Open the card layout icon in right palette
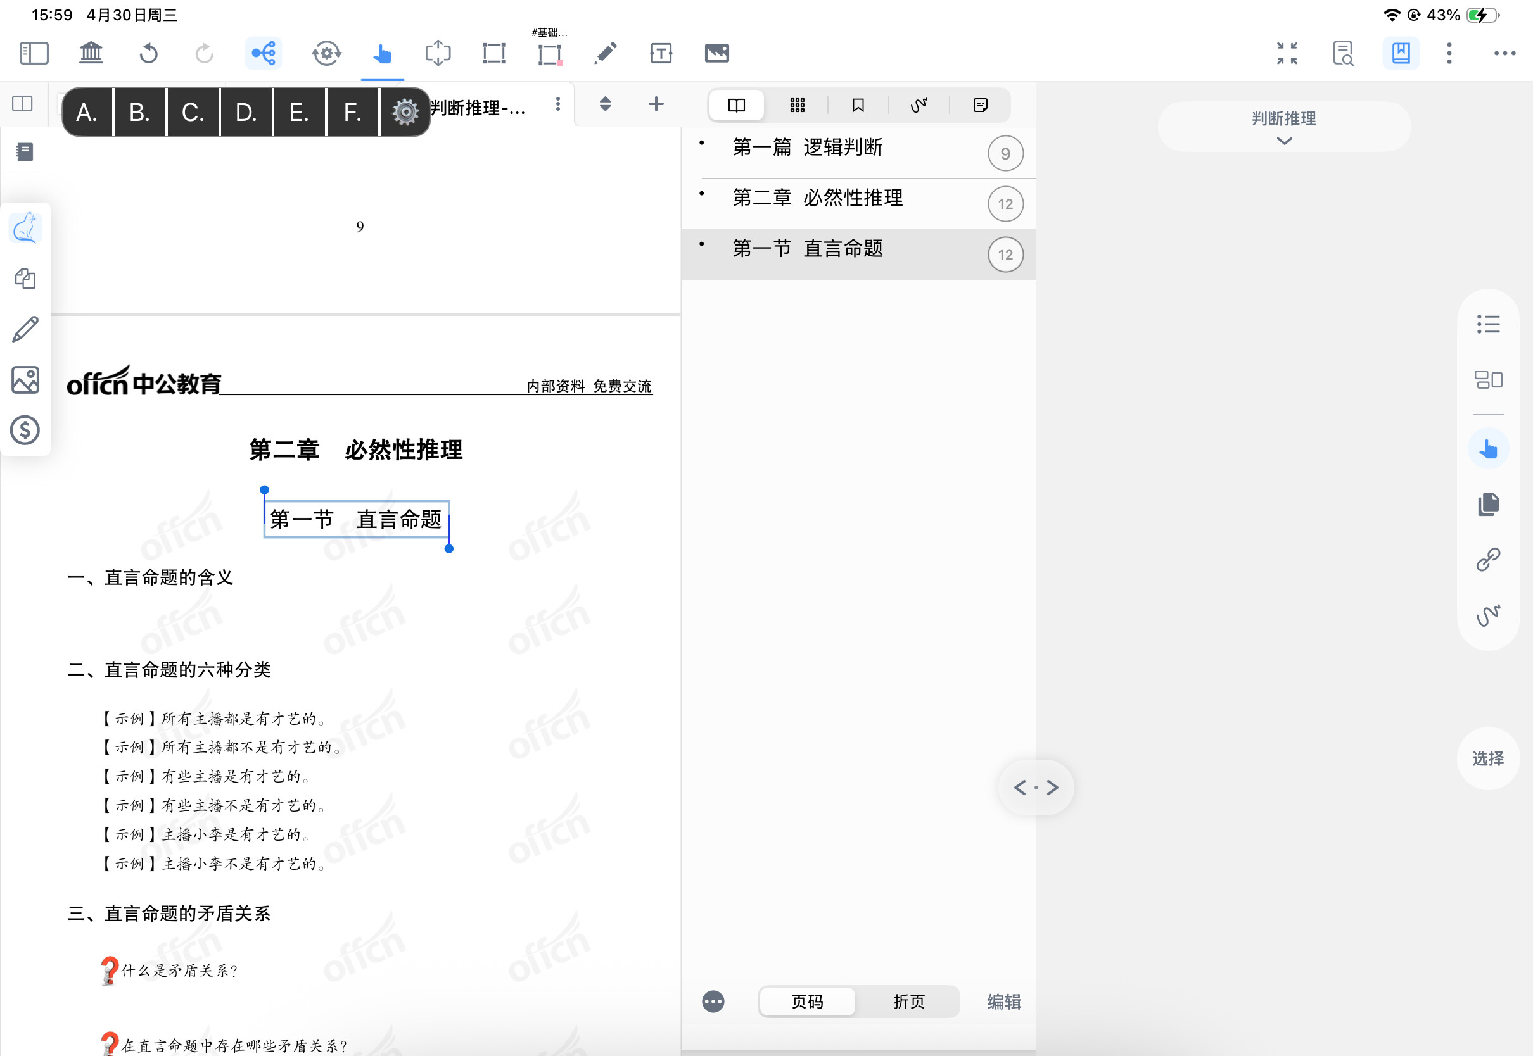 (x=1488, y=380)
